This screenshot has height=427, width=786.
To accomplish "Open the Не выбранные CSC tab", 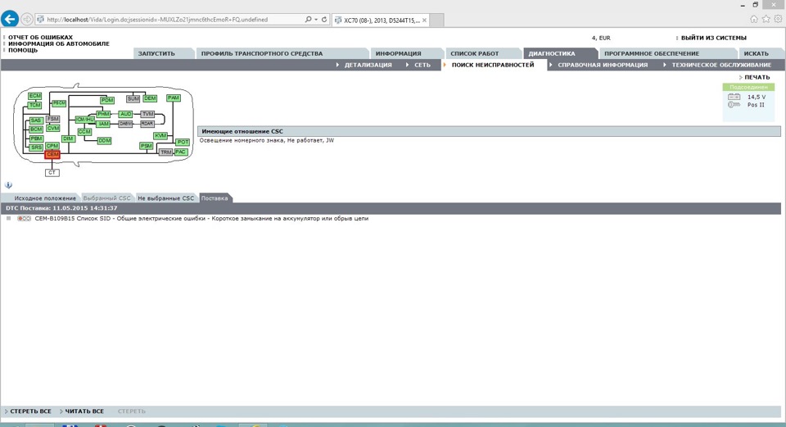I will click(x=165, y=198).
